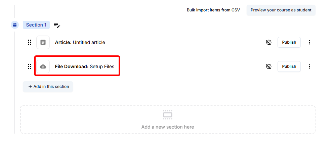The height and width of the screenshot is (143, 332).
Task: Click the Setup Files cloud download icon
Action: point(43,66)
